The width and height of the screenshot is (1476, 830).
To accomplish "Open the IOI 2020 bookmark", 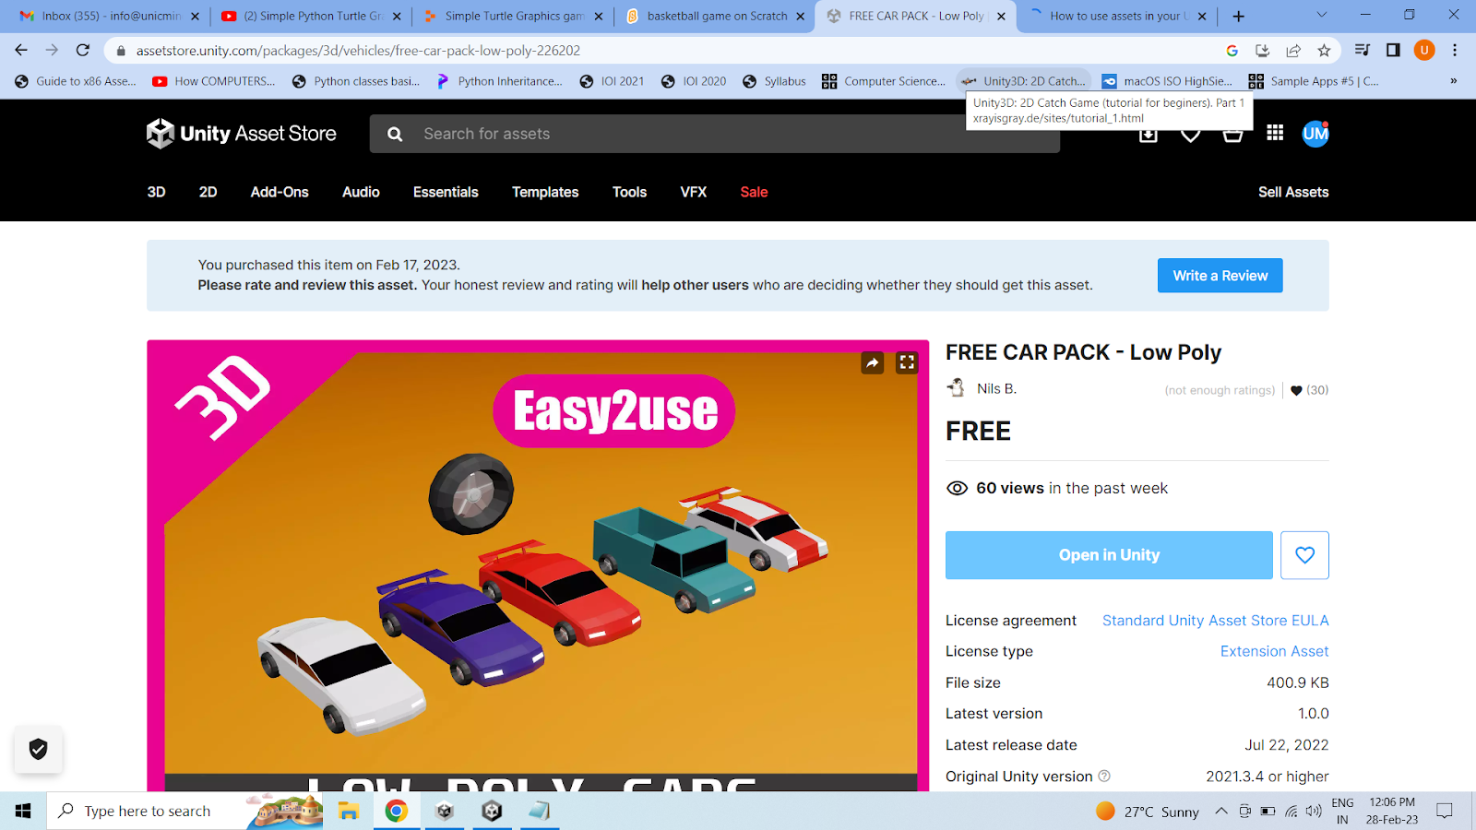I will click(694, 81).
